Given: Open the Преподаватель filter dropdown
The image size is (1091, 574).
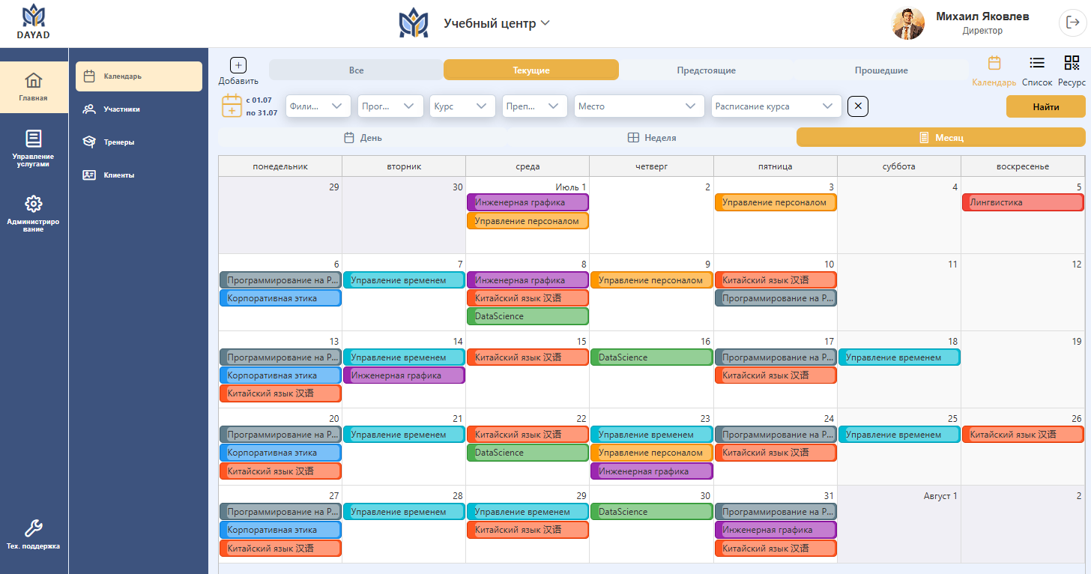Looking at the screenshot, I should (534, 106).
